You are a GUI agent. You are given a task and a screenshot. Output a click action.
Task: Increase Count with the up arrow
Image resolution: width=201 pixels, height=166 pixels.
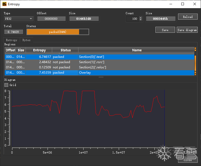(141, 18)
